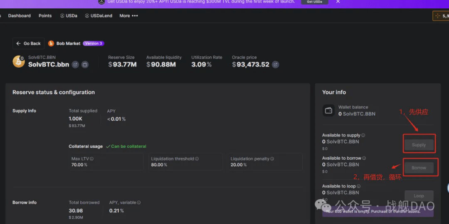Click the Borrow button

419,168
